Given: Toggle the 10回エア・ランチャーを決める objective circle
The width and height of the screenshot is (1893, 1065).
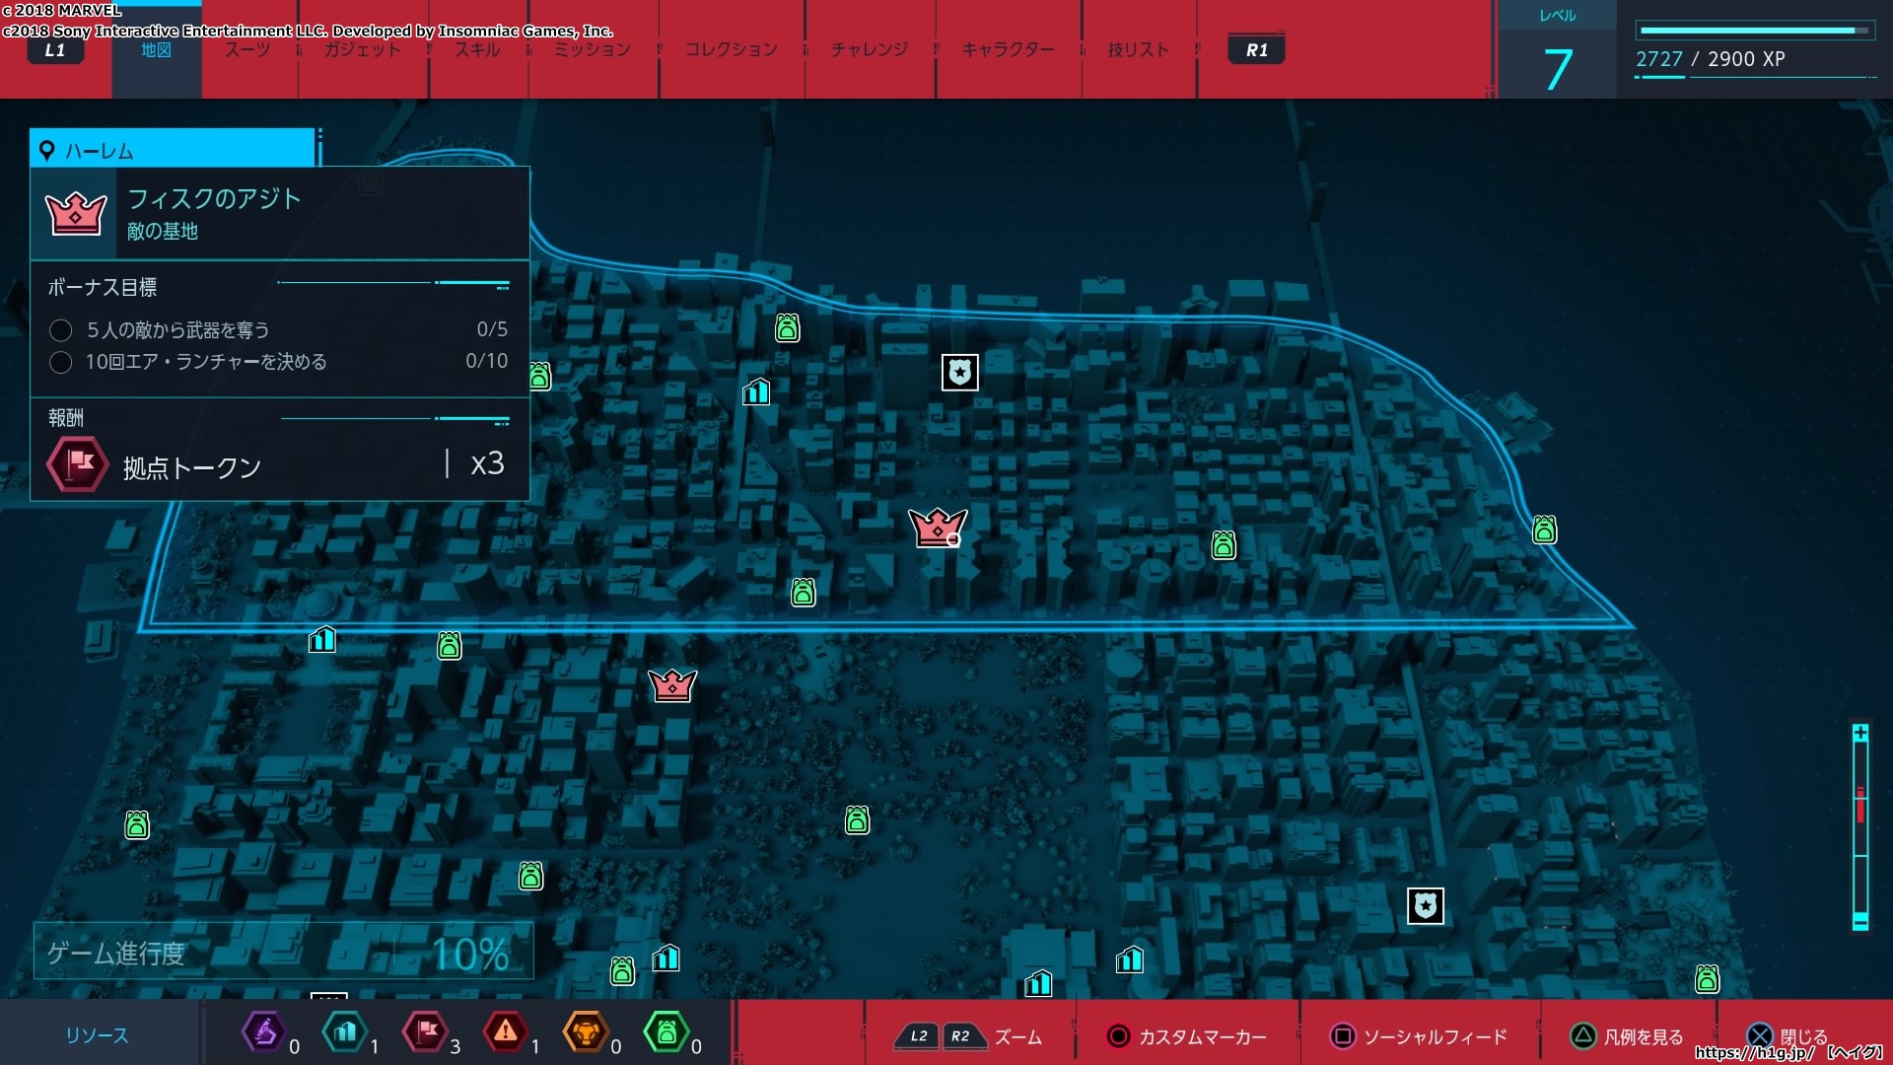Looking at the screenshot, I should click(x=61, y=362).
